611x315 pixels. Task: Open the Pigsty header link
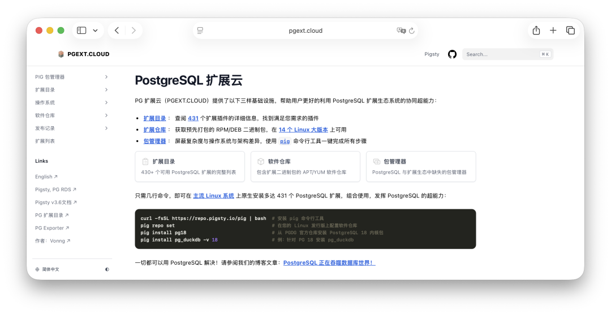click(432, 54)
